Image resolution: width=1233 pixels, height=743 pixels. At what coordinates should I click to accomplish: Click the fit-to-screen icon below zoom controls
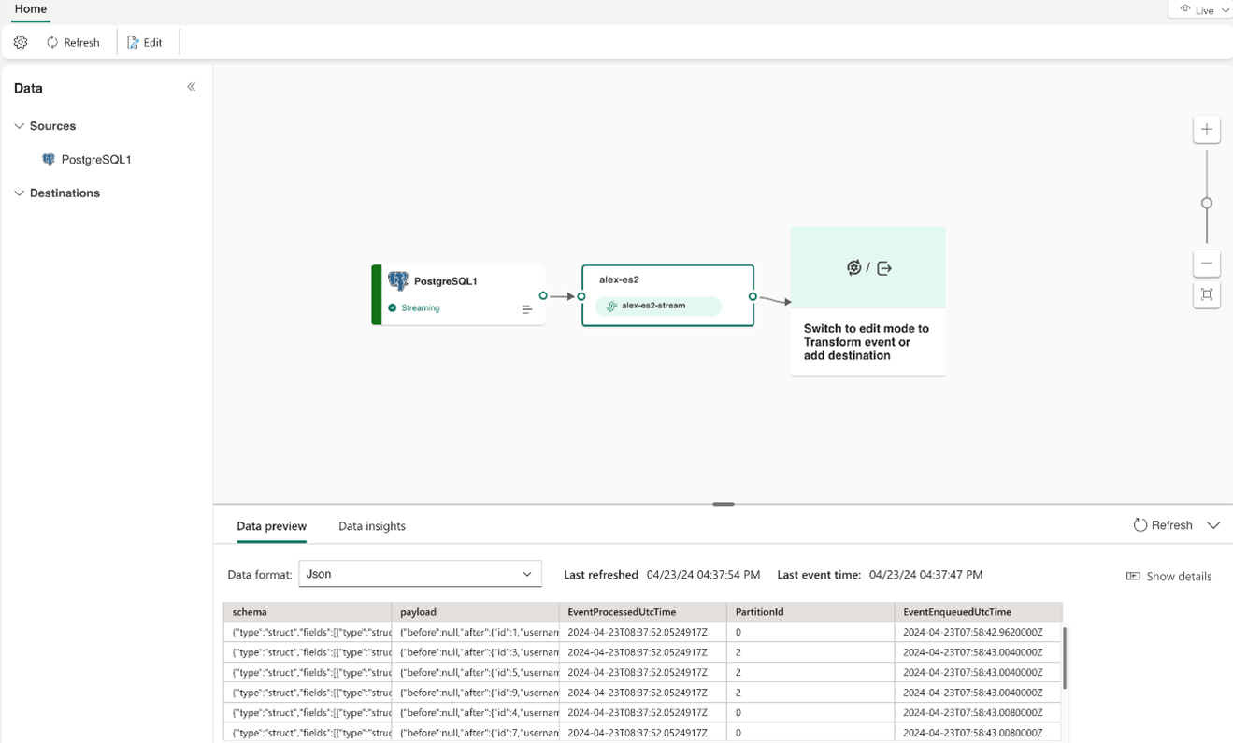(x=1206, y=294)
